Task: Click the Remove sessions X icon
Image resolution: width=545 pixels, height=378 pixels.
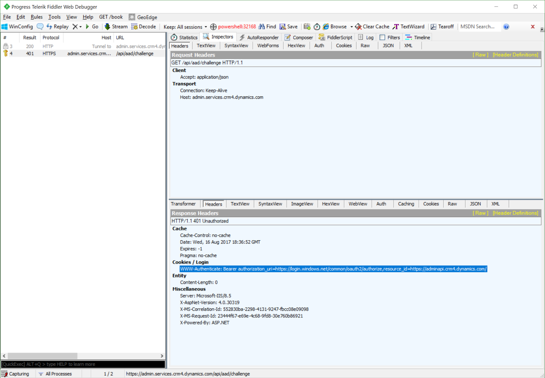Action: pyautogui.click(x=75, y=27)
